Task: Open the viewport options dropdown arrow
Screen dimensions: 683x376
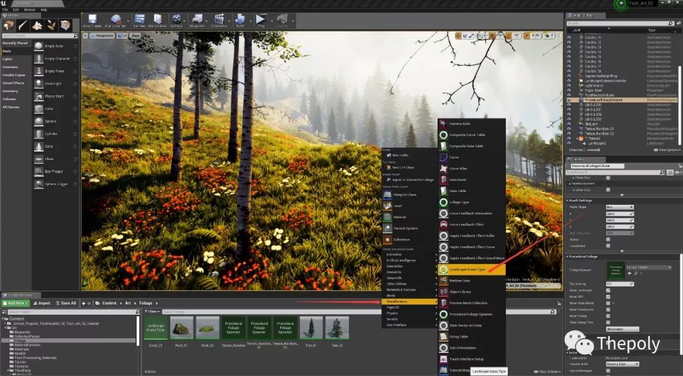Action: [x=85, y=35]
